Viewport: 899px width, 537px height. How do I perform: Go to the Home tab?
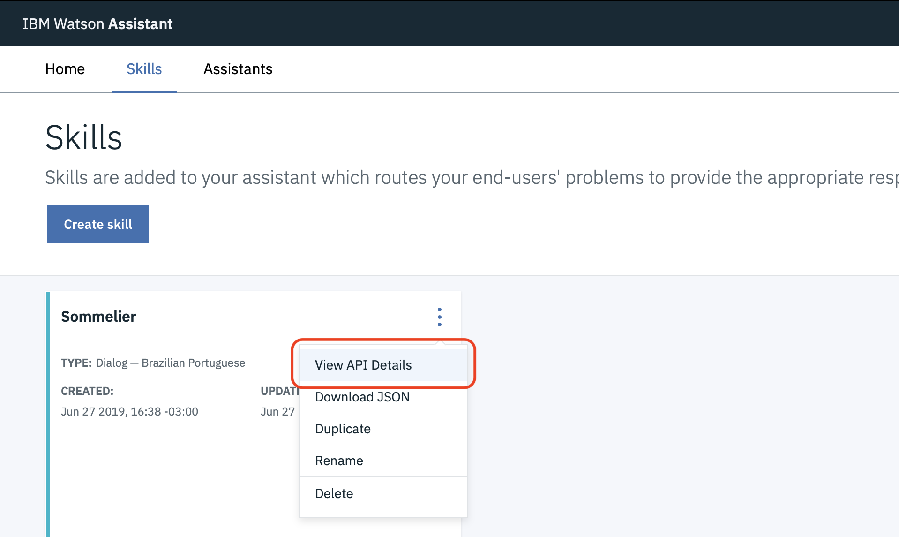(x=65, y=69)
